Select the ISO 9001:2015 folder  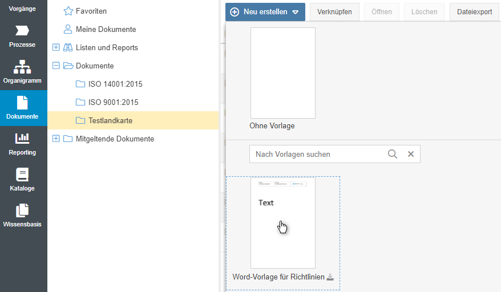coord(113,102)
